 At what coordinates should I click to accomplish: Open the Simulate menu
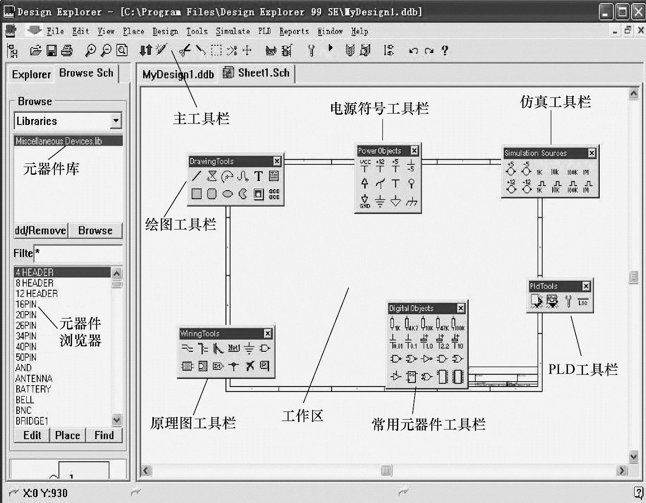point(233,31)
